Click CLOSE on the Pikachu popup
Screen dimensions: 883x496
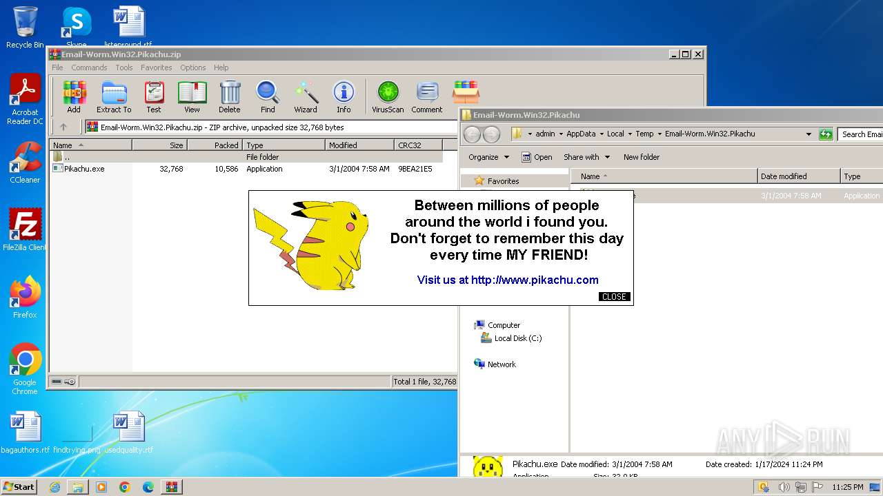[614, 297]
